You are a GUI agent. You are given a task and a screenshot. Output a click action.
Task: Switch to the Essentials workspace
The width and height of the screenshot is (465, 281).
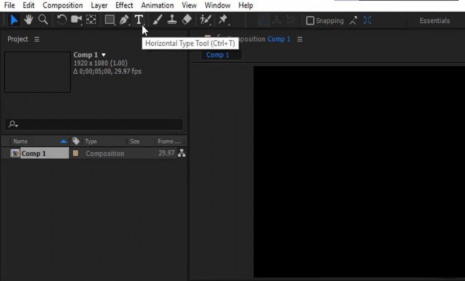pyautogui.click(x=434, y=20)
